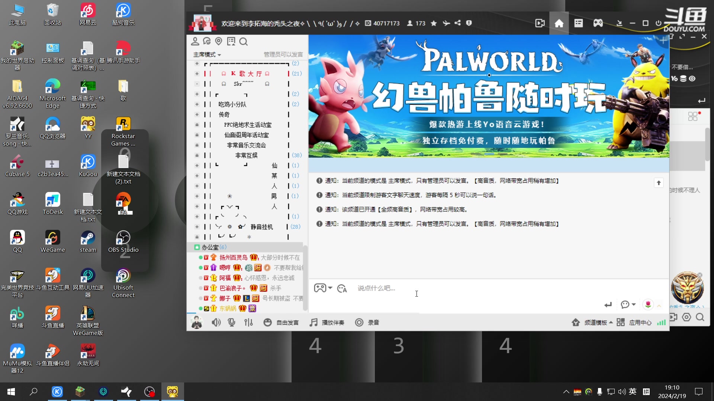Click the green network signal strength bars
Image resolution: width=714 pixels, height=401 pixels.
click(661, 322)
